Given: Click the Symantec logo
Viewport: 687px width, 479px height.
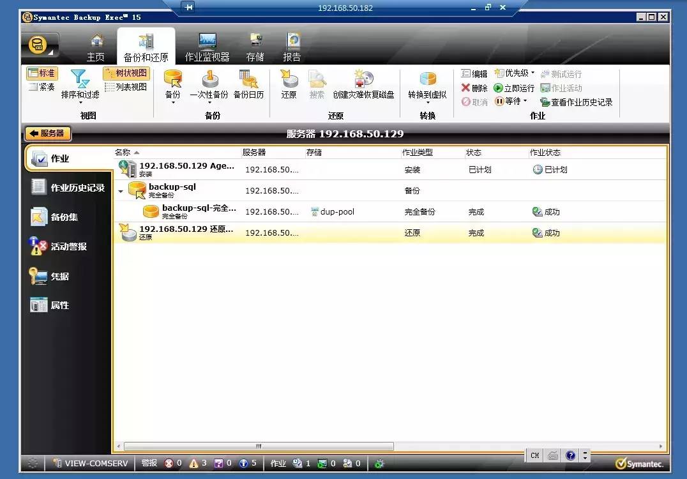Looking at the screenshot, I should point(639,464).
